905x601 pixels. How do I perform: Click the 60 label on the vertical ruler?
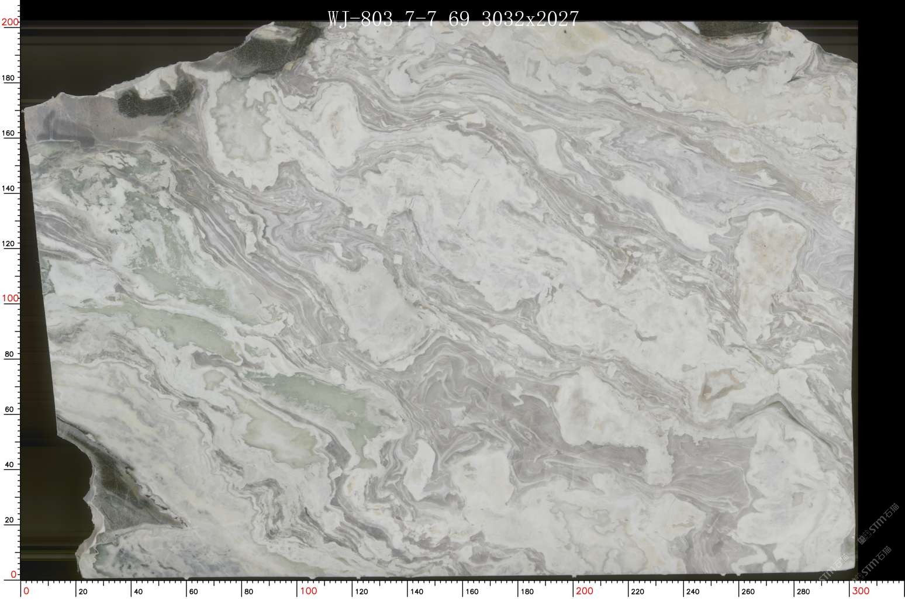pos(9,409)
